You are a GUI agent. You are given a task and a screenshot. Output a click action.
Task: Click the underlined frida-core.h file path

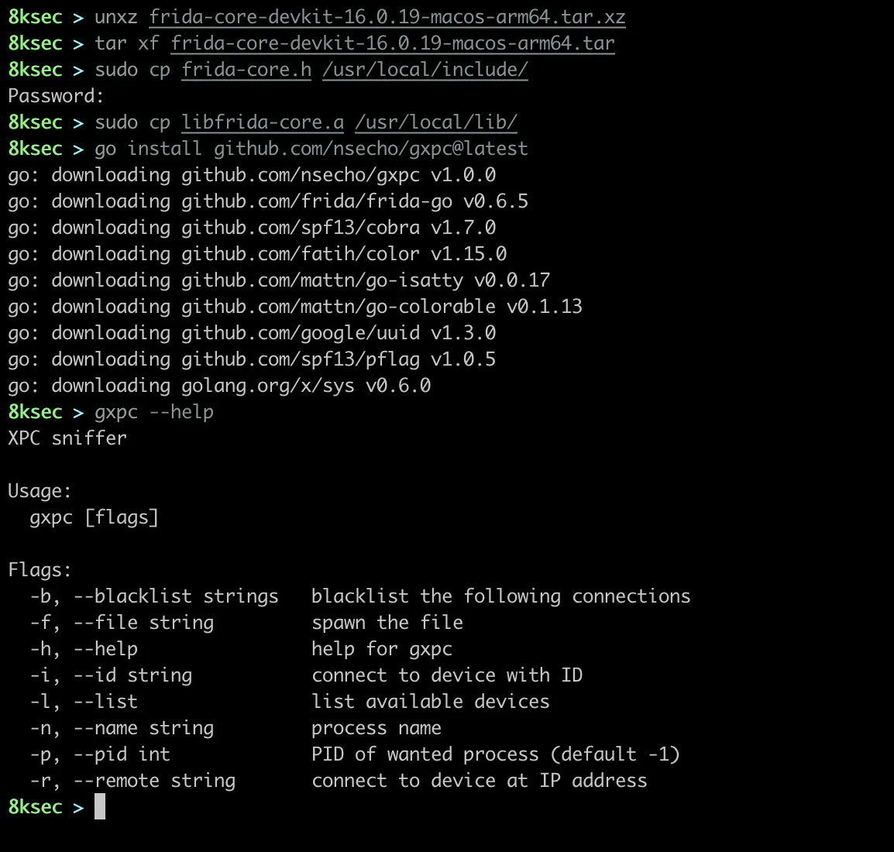click(246, 70)
